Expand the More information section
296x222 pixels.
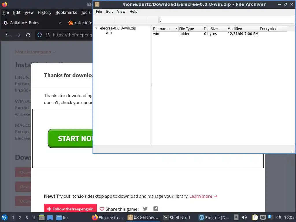(x=35, y=52)
